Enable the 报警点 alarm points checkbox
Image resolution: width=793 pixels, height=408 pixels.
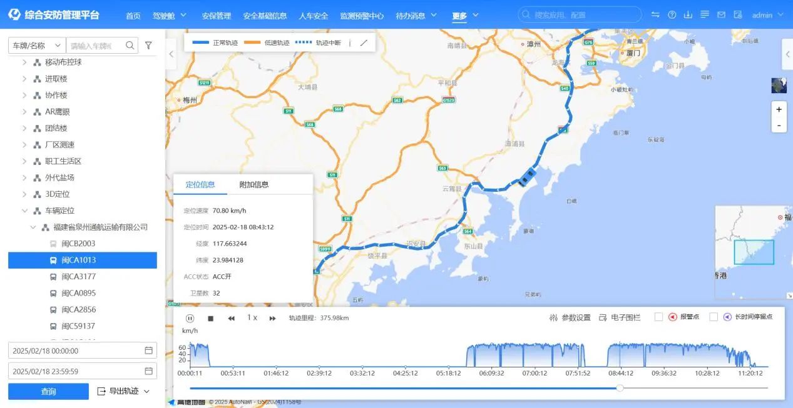tap(658, 317)
